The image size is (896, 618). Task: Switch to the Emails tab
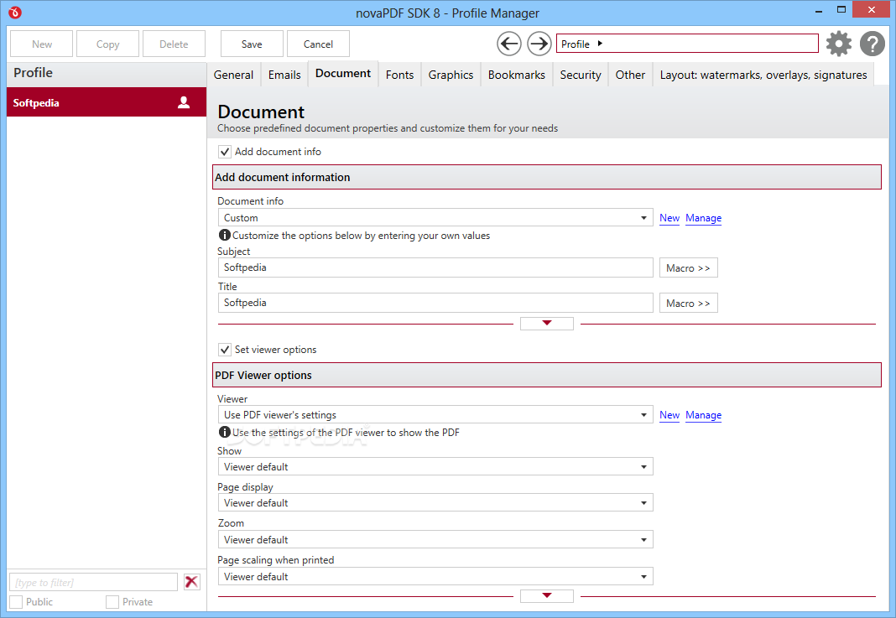tap(284, 75)
